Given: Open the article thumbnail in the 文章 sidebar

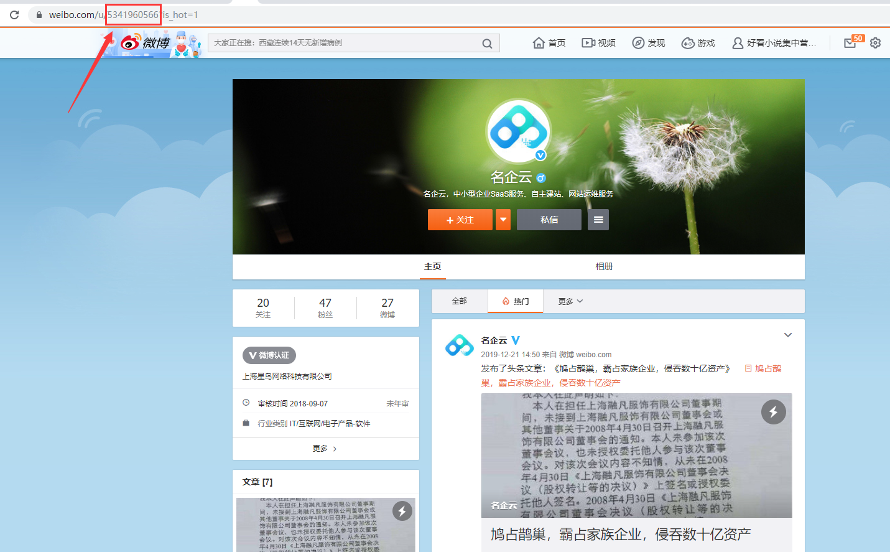Looking at the screenshot, I should [326, 525].
